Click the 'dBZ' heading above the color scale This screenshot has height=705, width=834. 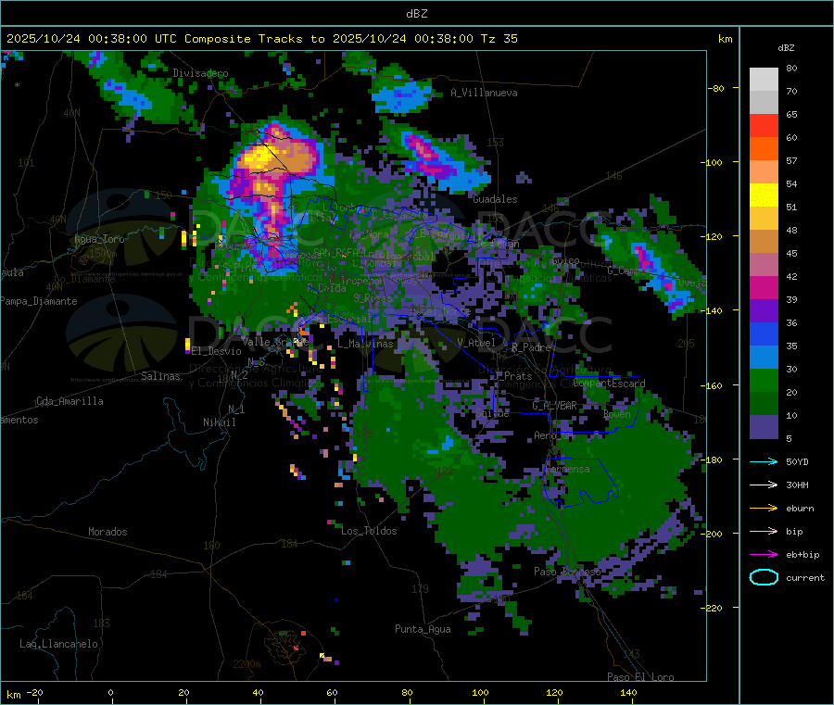click(x=786, y=48)
